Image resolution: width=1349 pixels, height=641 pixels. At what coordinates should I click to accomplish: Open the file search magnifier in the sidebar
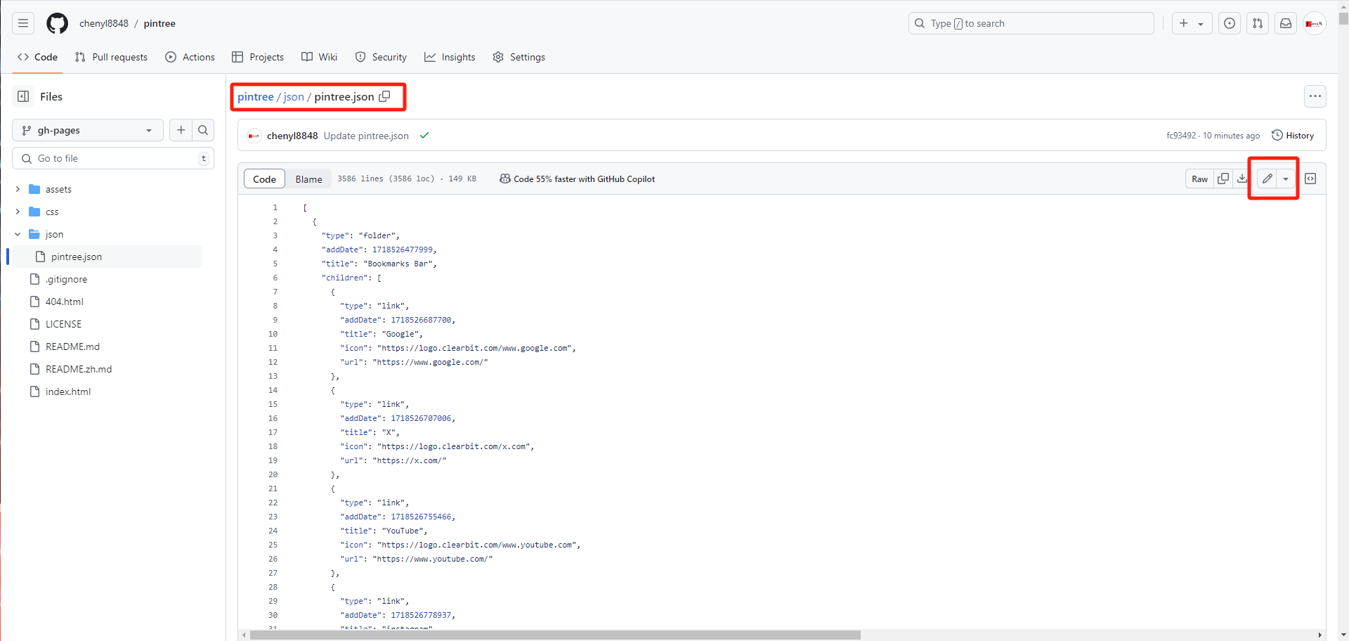tap(203, 130)
